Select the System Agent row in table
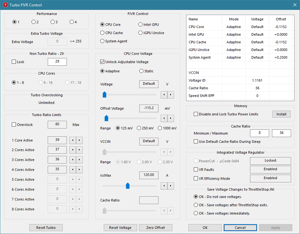The image size is (300, 234). pyautogui.click(x=240, y=57)
